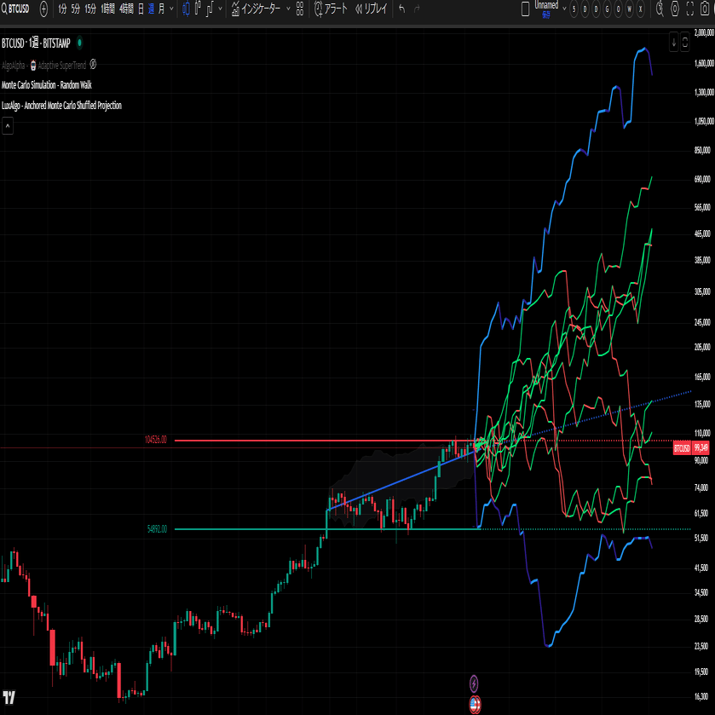
Task: Expand the chart style dropdown arrow
Action: 220,9
